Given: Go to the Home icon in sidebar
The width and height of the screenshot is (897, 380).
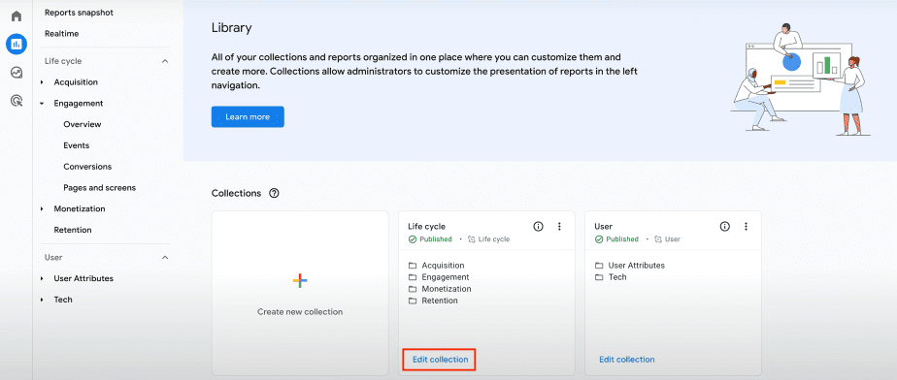Looking at the screenshot, I should (17, 16).
